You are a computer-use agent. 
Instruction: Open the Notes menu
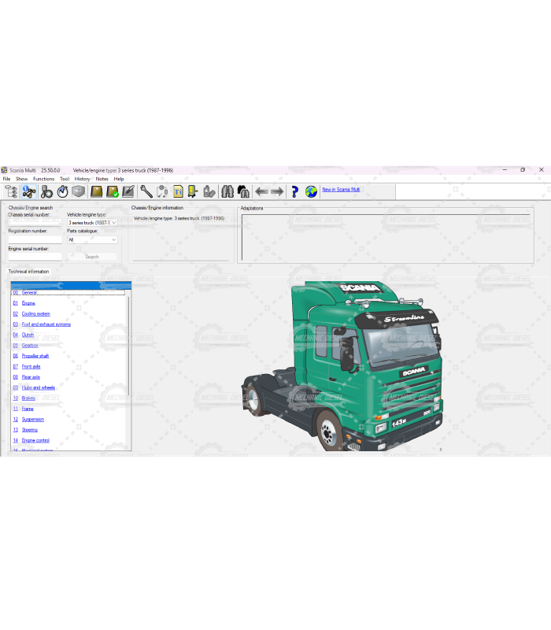coord(102,179)
